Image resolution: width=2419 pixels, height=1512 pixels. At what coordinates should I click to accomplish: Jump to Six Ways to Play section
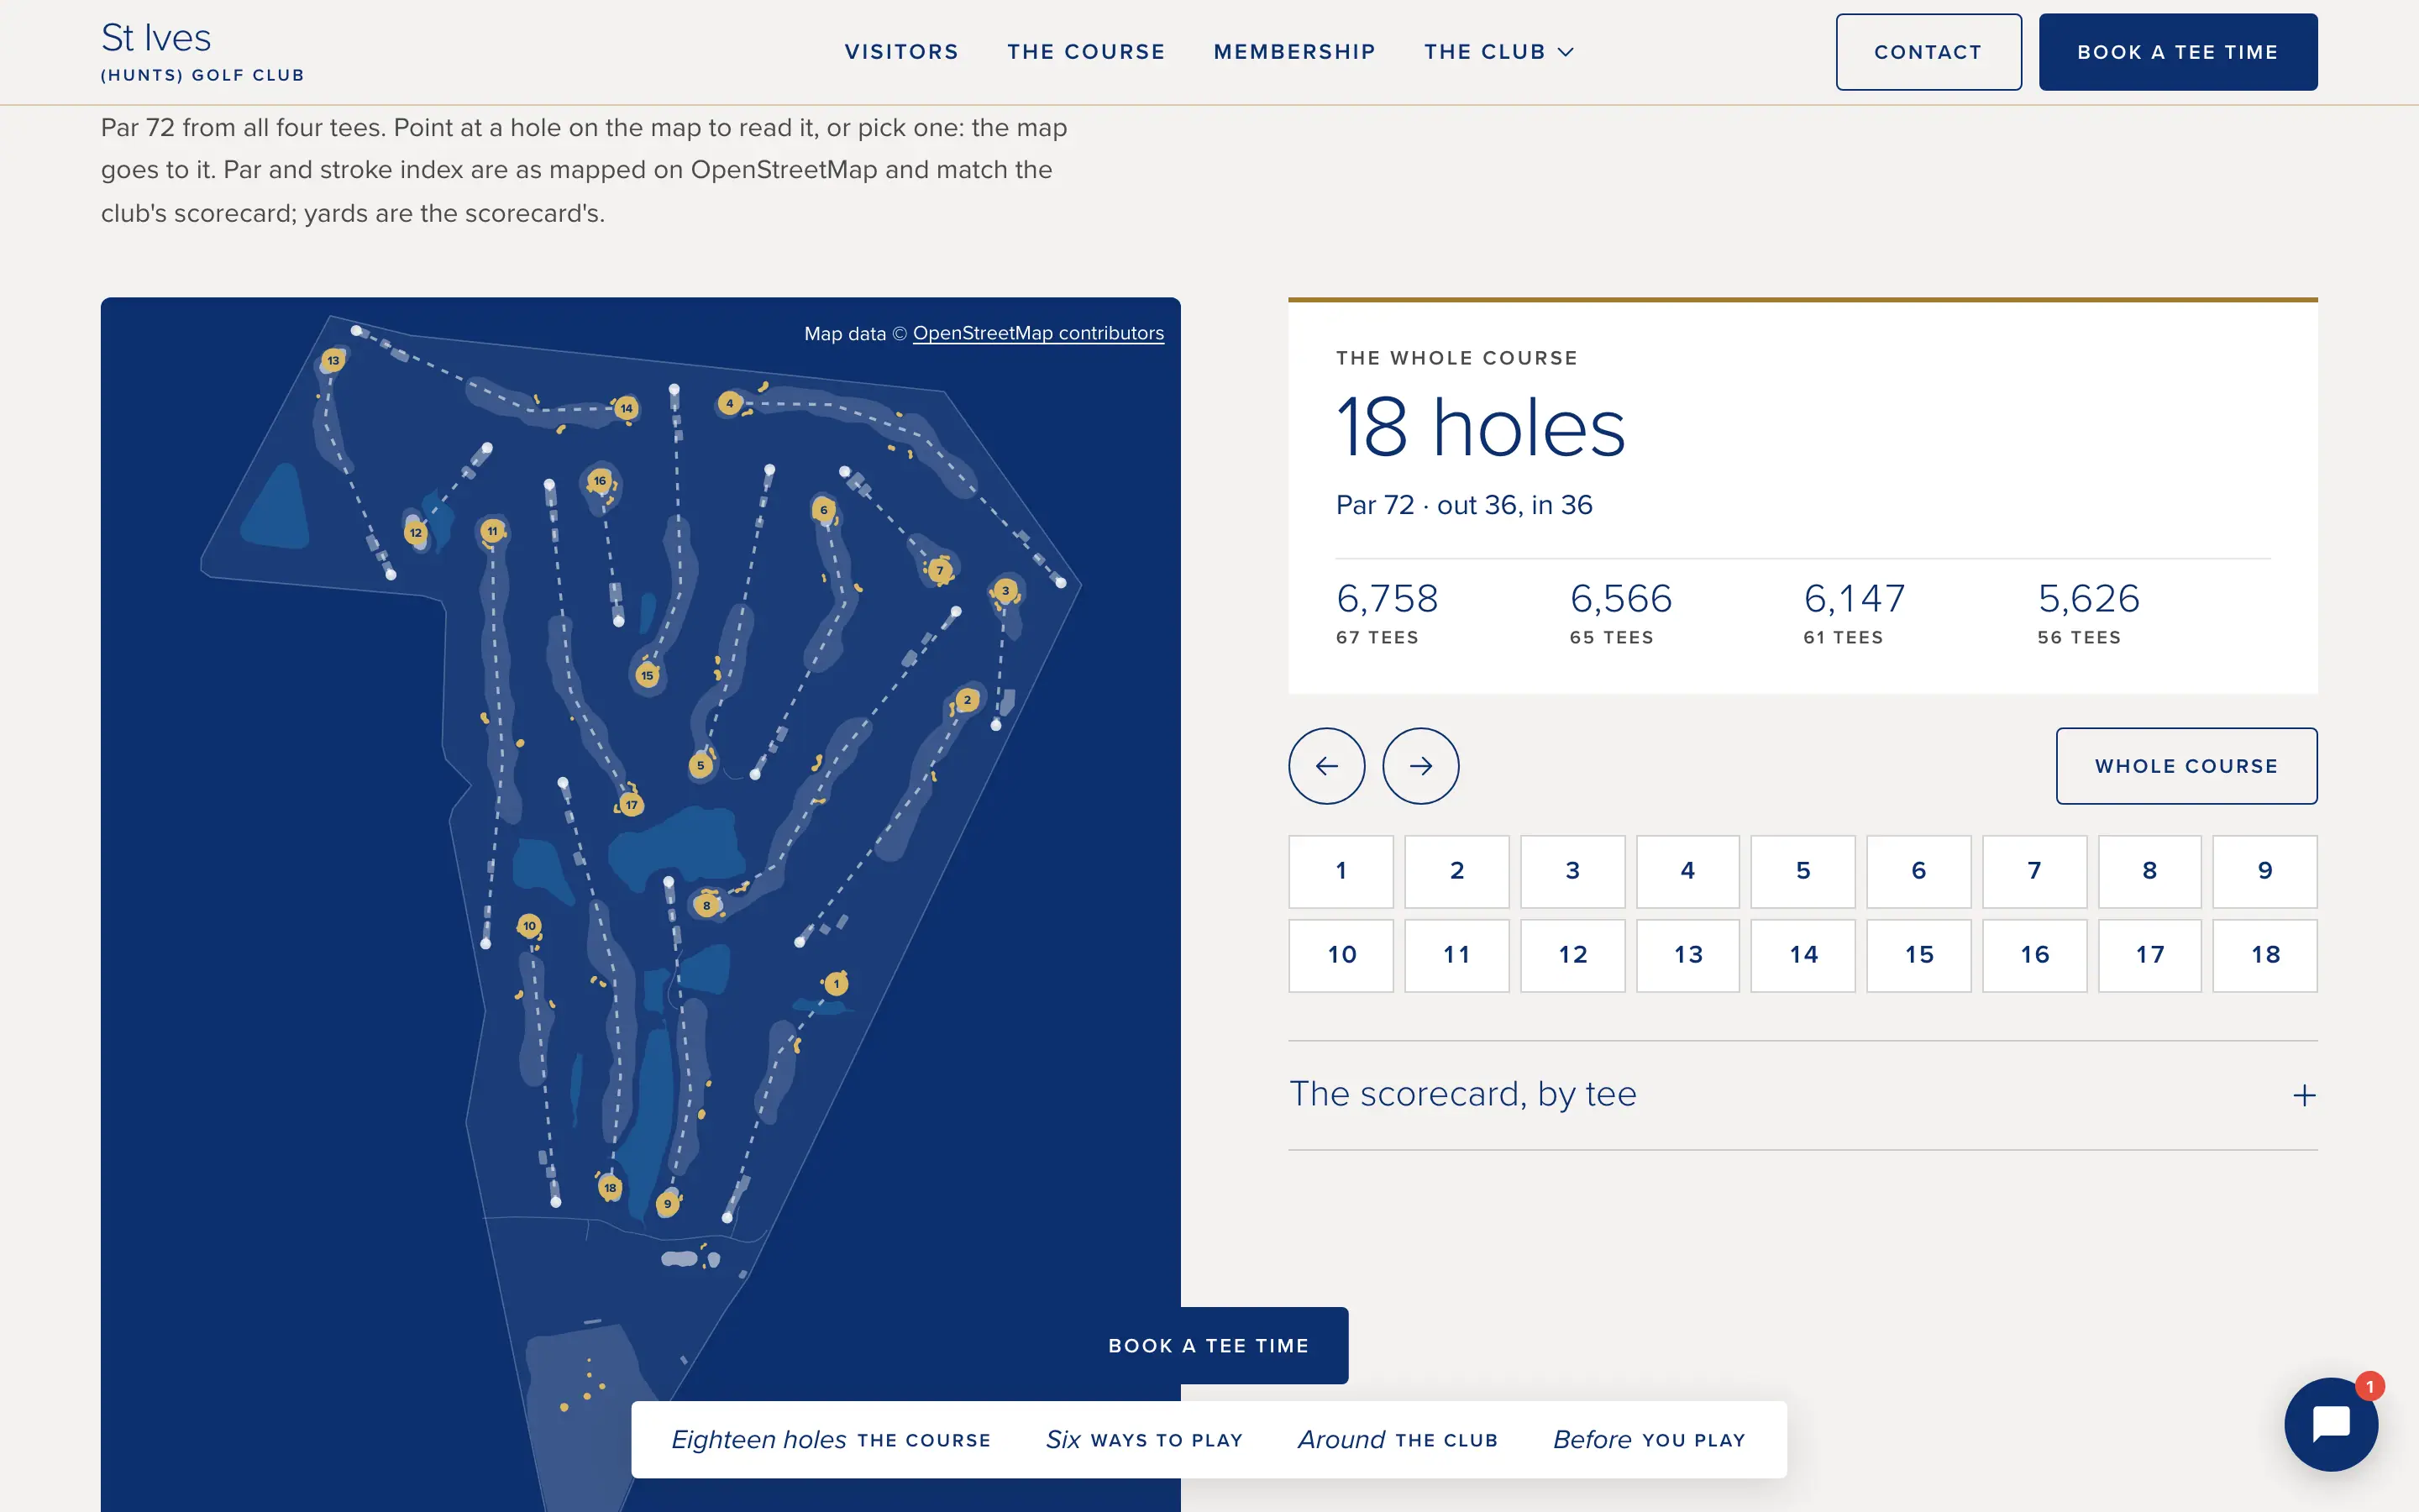1145,1440
